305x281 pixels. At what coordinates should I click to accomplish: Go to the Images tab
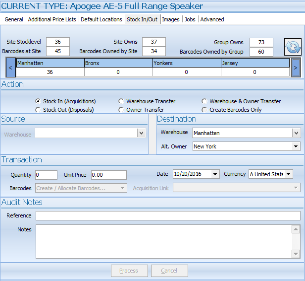coord(171,19)
